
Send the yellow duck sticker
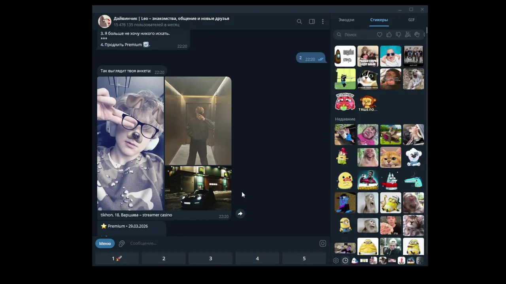[345, 180]
